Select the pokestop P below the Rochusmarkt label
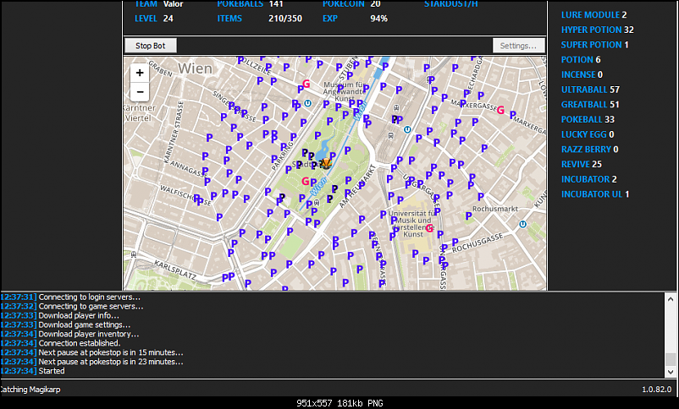 point(468,215)
